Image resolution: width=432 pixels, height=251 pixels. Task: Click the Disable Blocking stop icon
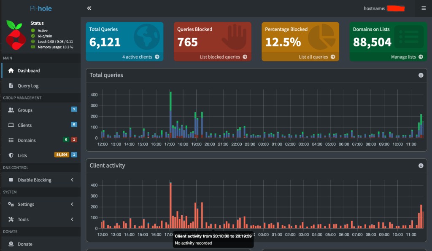[x=11, y=180]
